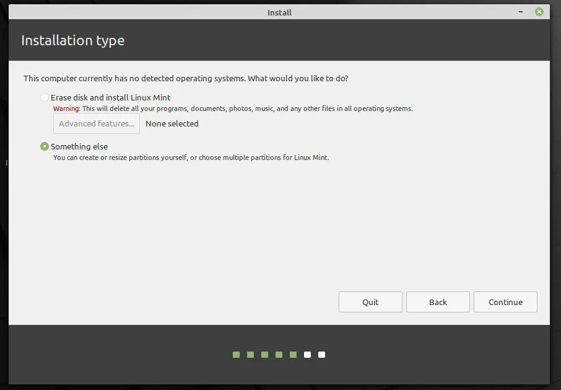
Task: Select "Erase disk and install Linux Mint"
Action: point(45,97)
